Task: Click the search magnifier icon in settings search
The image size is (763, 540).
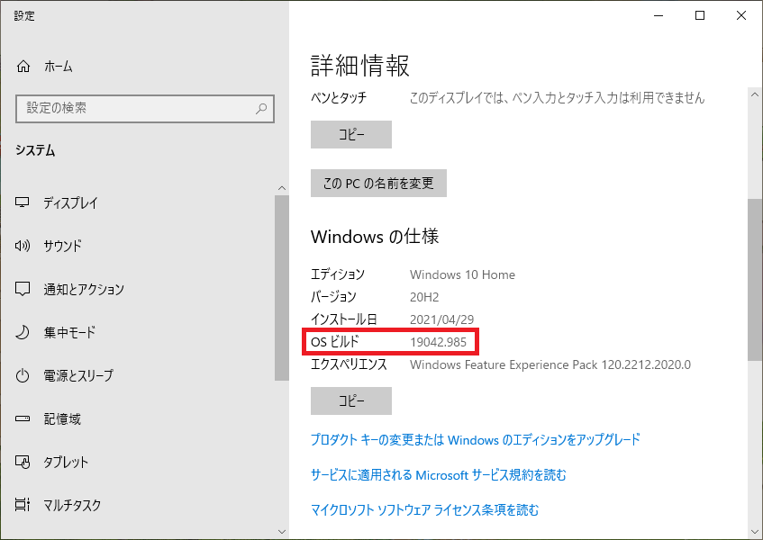Action: [x=261, y=108]
